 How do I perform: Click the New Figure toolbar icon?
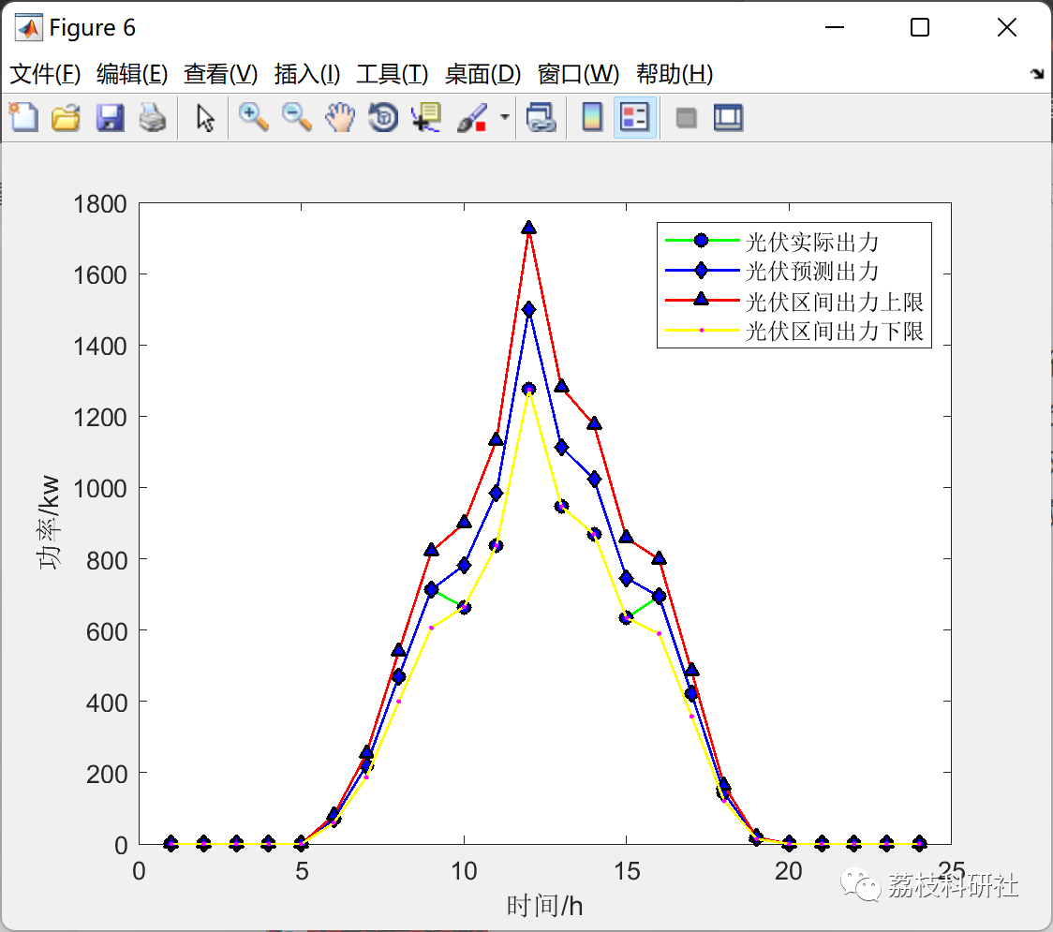(x=24, y=117)
